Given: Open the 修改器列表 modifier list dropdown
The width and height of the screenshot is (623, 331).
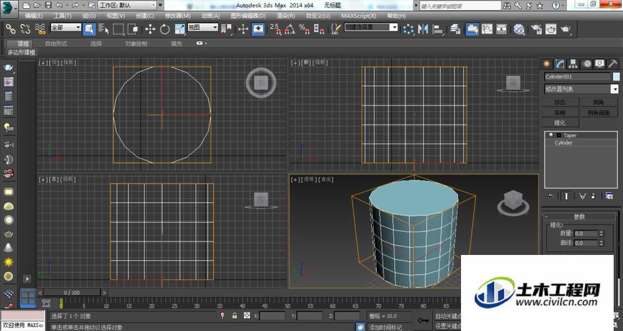Looking at the screenshot, I should pos(581,89).
